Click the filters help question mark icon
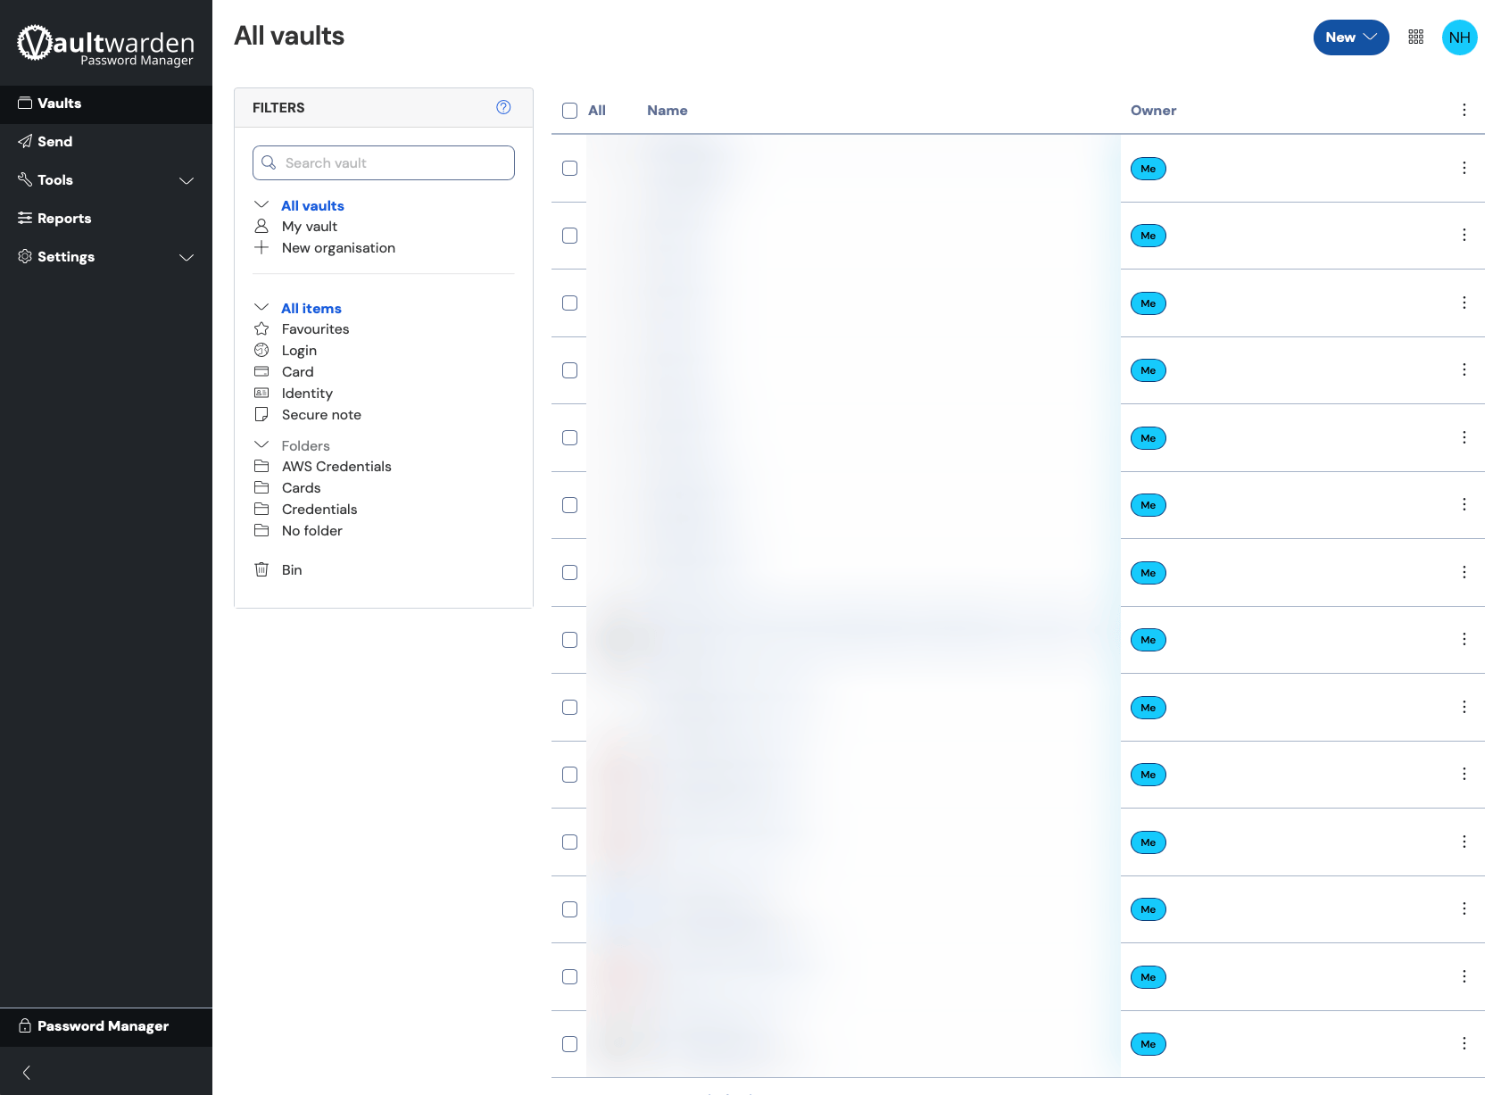 [503, 107]
